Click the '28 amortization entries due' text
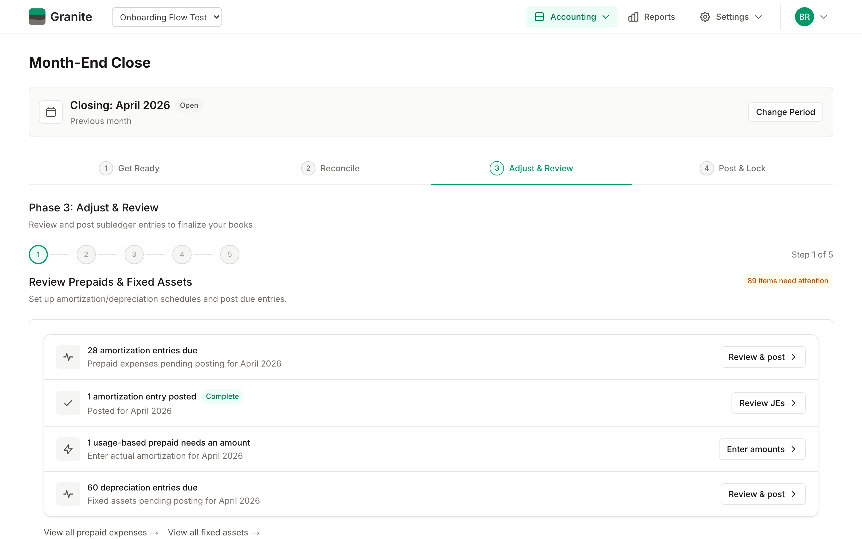 [x=142, y=350]
